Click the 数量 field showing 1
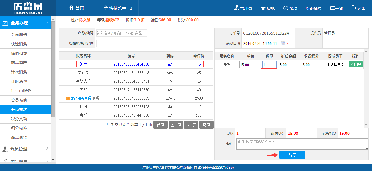 (269, 65)
